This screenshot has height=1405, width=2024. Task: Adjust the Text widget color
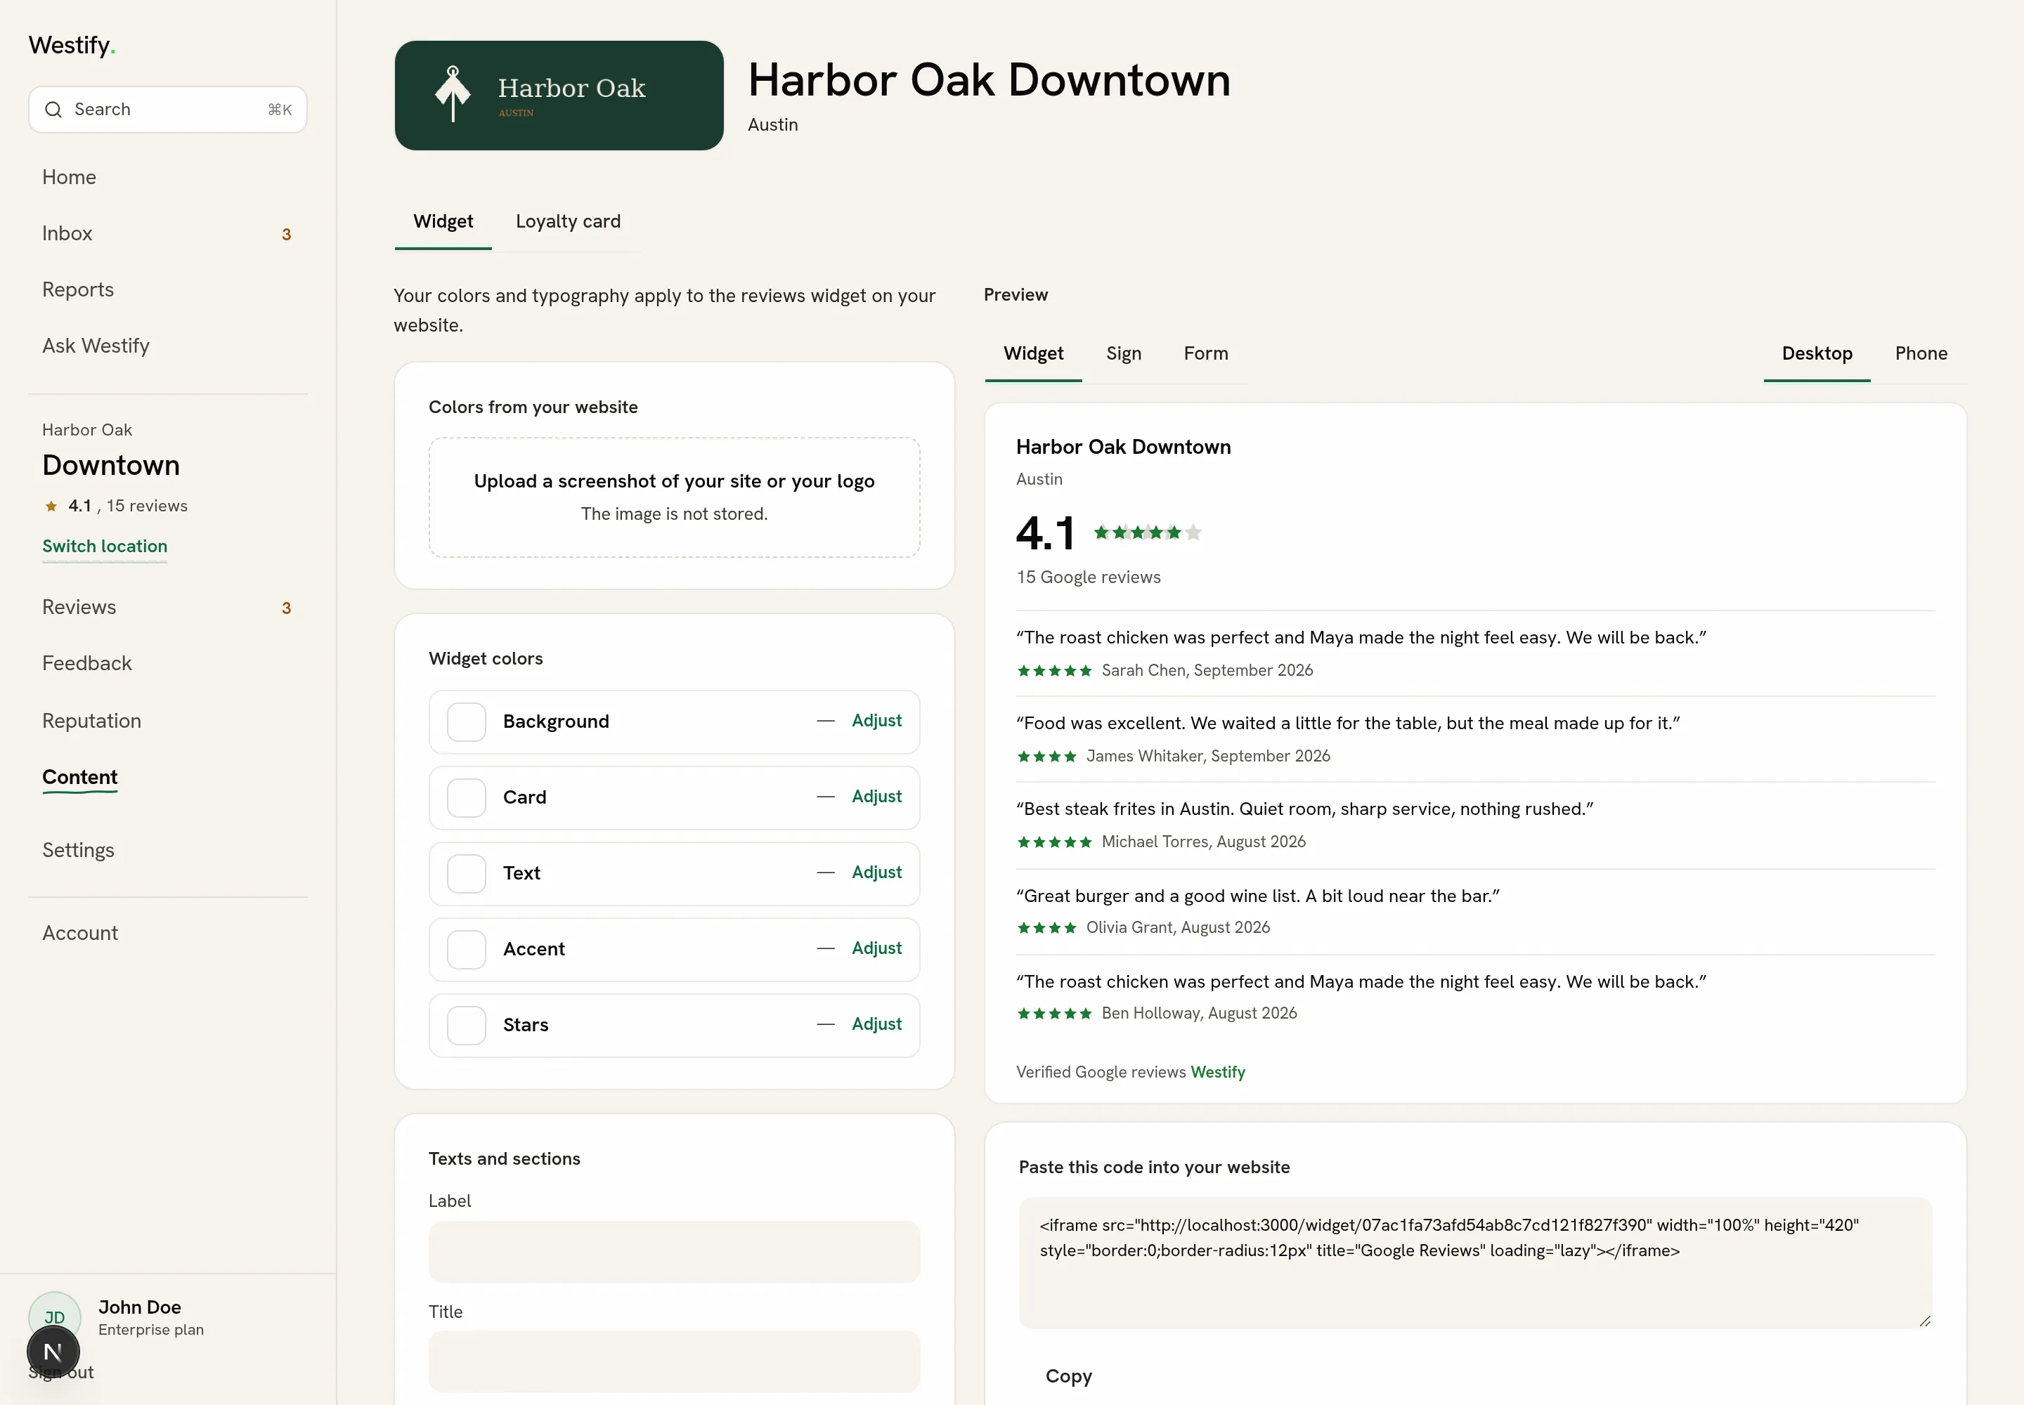coord(876,873)
